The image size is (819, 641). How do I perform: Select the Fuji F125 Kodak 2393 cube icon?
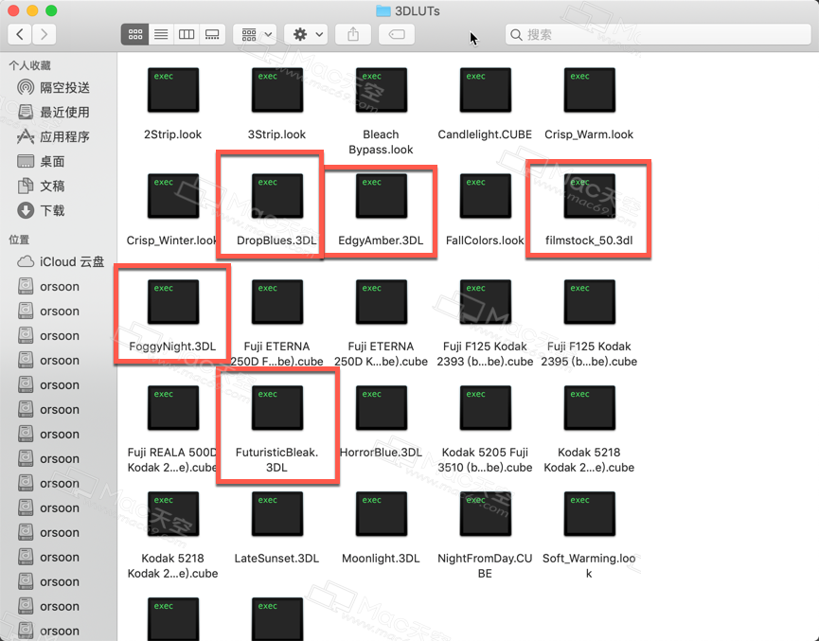point(485,302)
